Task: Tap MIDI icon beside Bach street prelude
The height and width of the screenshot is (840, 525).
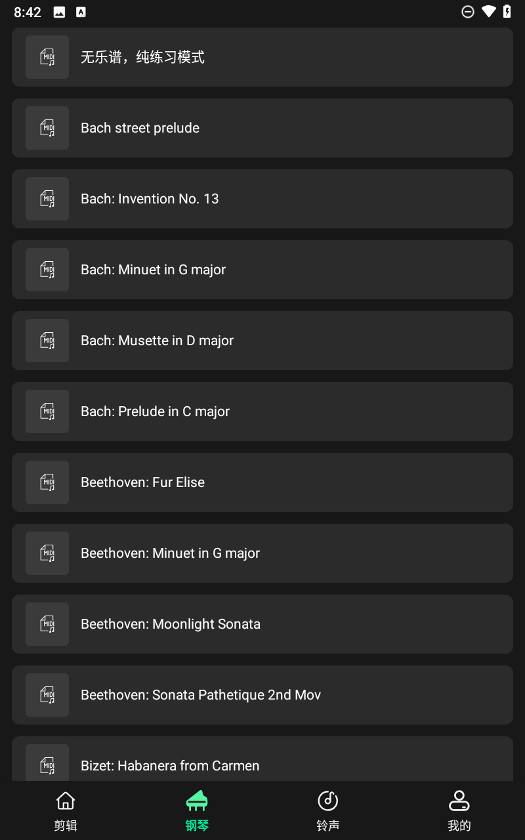Action: 47,128
